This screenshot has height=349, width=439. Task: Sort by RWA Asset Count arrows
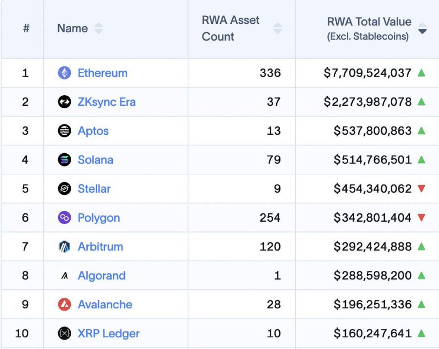[x=278, y=29]
